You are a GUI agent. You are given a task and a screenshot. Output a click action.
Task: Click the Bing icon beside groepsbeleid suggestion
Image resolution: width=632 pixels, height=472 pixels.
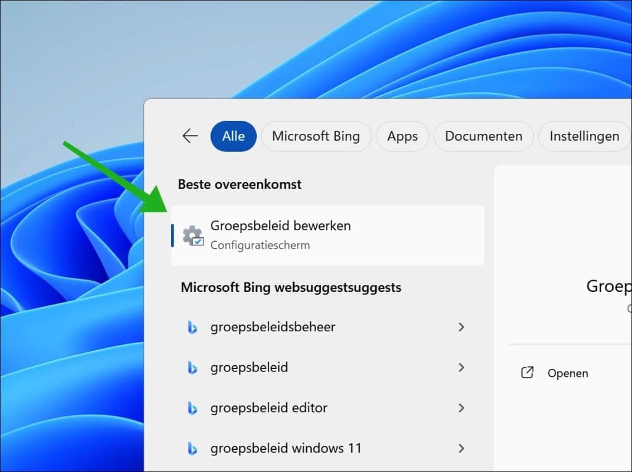[193, 367]
